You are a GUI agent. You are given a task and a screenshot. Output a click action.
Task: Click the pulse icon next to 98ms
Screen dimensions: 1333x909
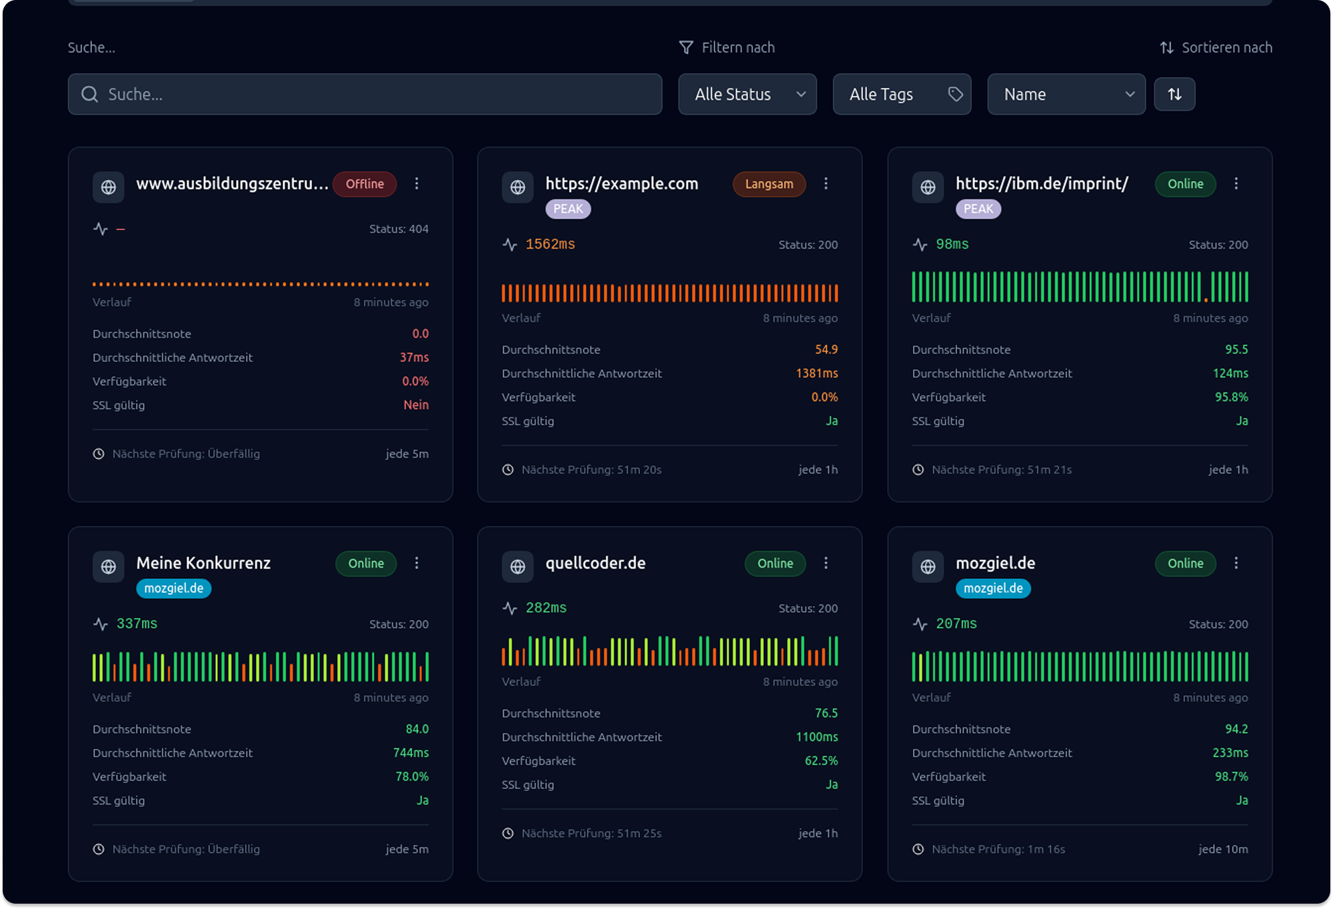[919, 244]
